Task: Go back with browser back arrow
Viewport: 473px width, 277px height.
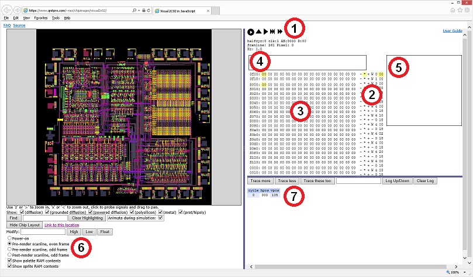Action: pyautogui.click(x=6, y=11)
